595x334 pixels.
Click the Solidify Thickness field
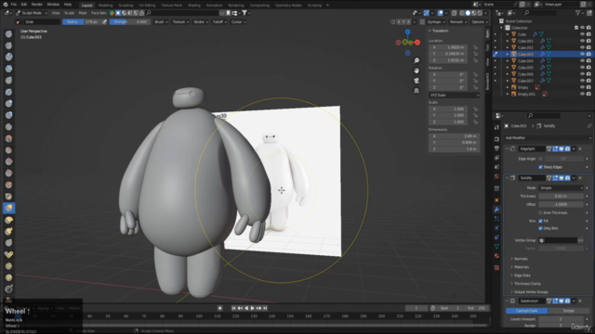coord(561,196)
